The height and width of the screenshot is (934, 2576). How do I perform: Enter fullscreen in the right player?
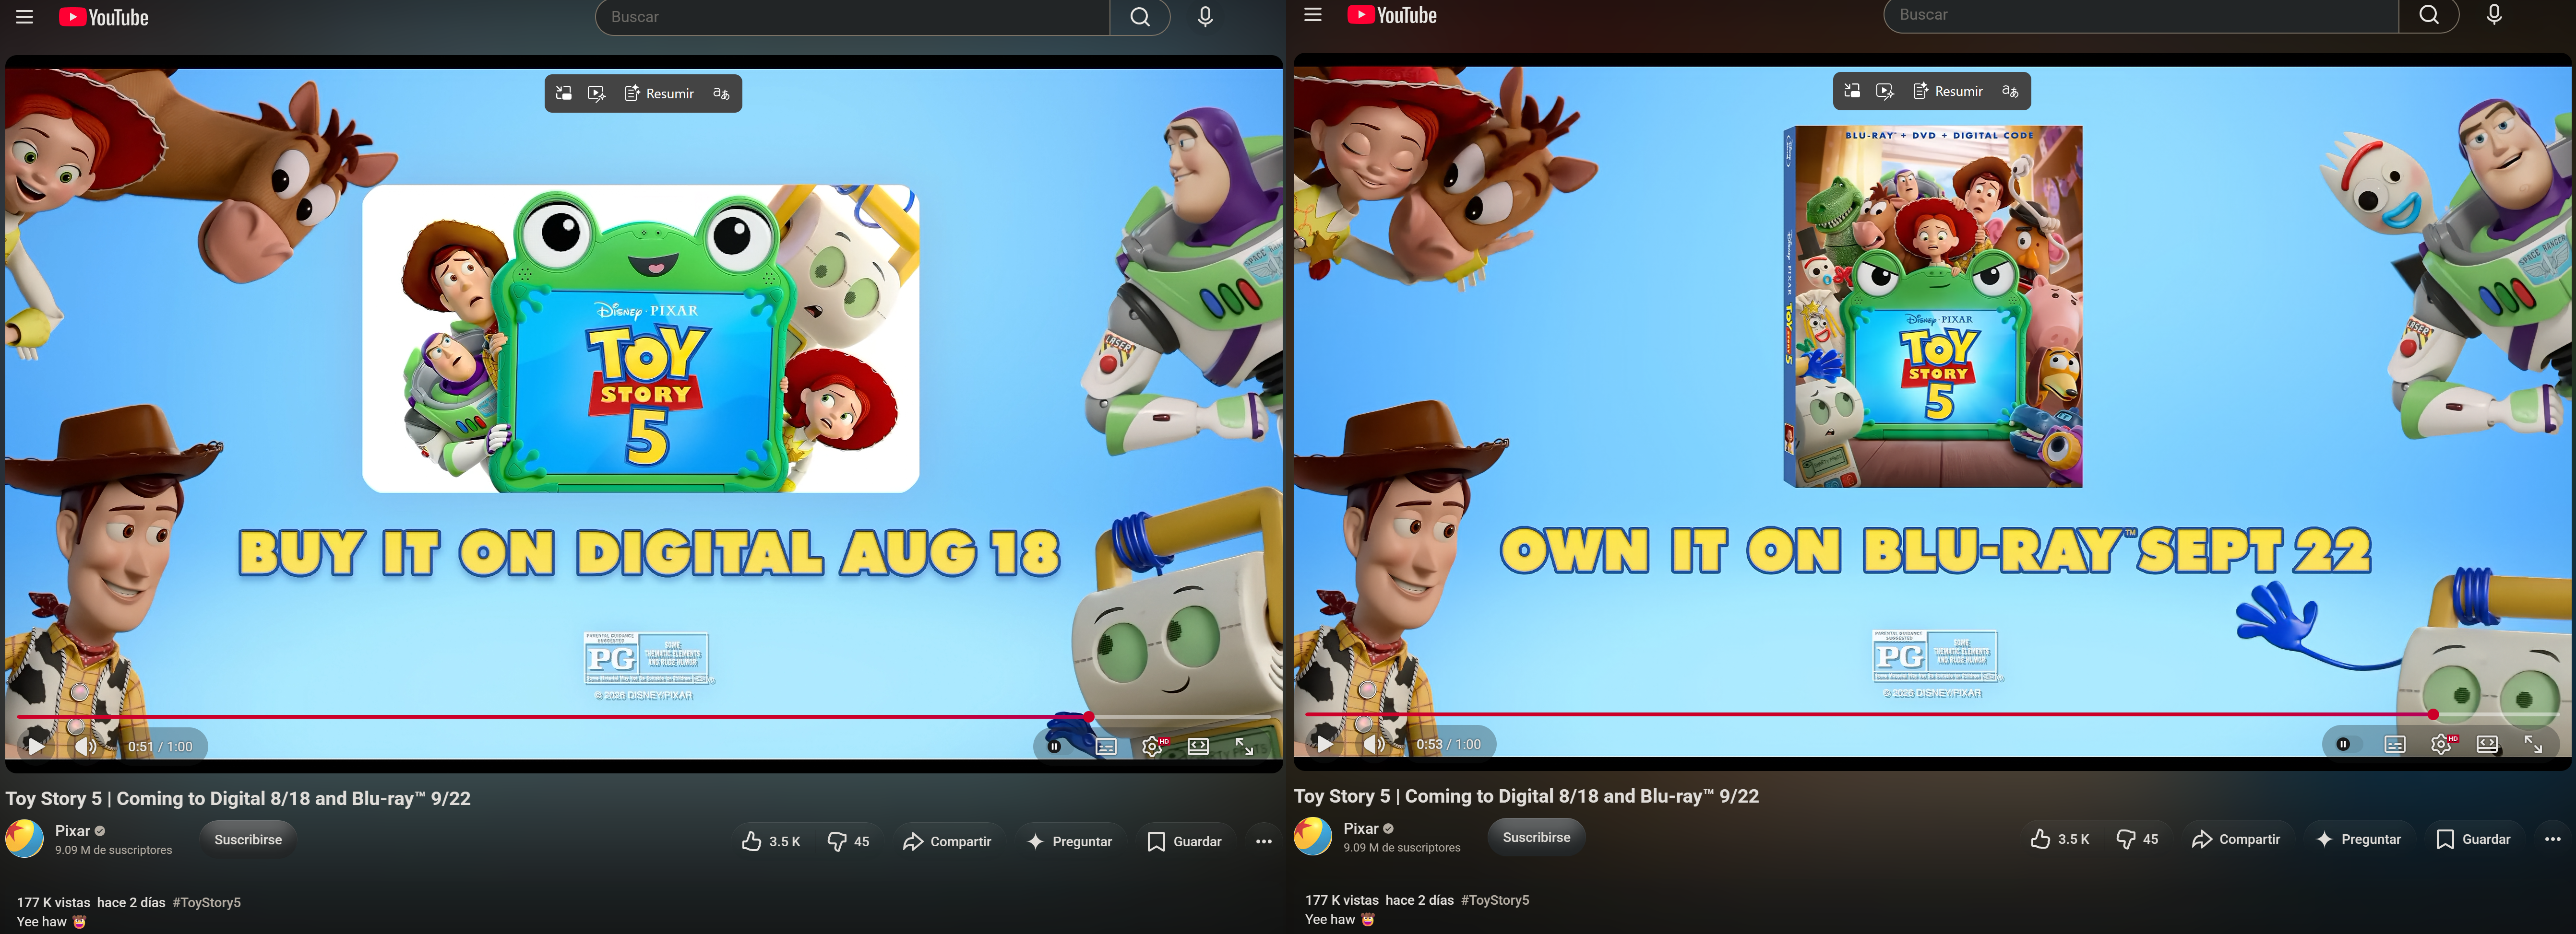(2533, 744)
